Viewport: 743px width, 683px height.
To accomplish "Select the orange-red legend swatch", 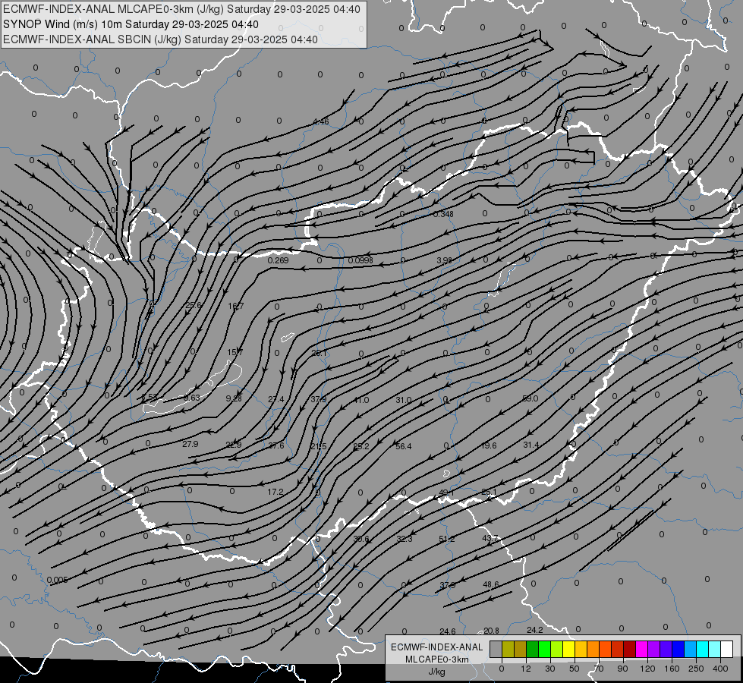I will pos(605,649).
